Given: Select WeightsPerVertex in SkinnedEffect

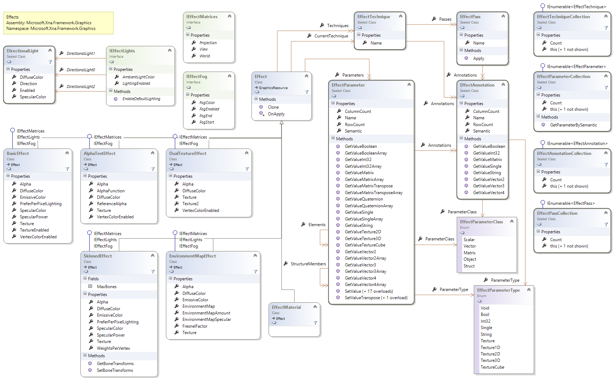Looking at the screenshot, I should click(x=113, y=348).
